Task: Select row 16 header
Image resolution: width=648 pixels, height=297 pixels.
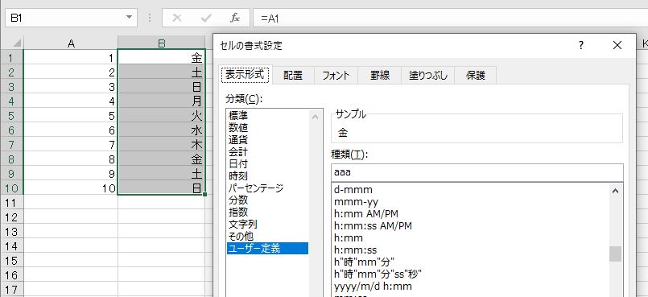Action: [11, 275]
